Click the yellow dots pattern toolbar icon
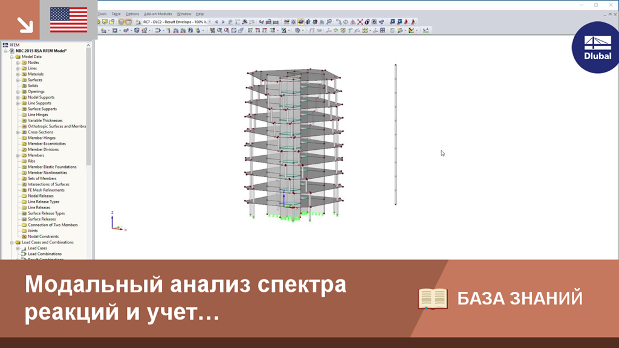This screenshot has width=619, height=348. pos(365,30)
